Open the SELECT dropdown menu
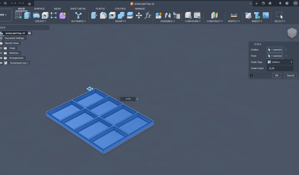This screenshot has height=175, width=299. click(280, 21)
